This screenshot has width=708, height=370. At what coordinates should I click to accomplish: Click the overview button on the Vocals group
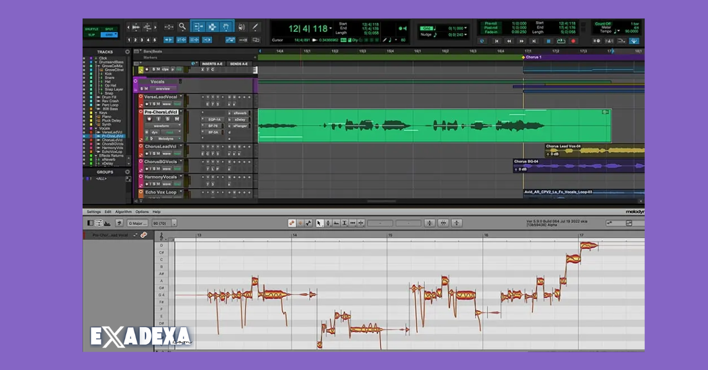[163, 88]
